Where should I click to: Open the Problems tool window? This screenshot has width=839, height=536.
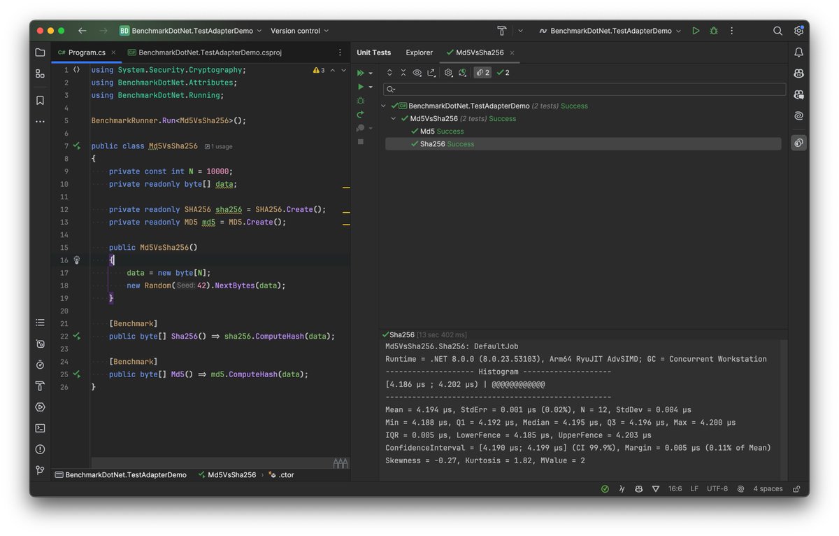coord(40,449)
